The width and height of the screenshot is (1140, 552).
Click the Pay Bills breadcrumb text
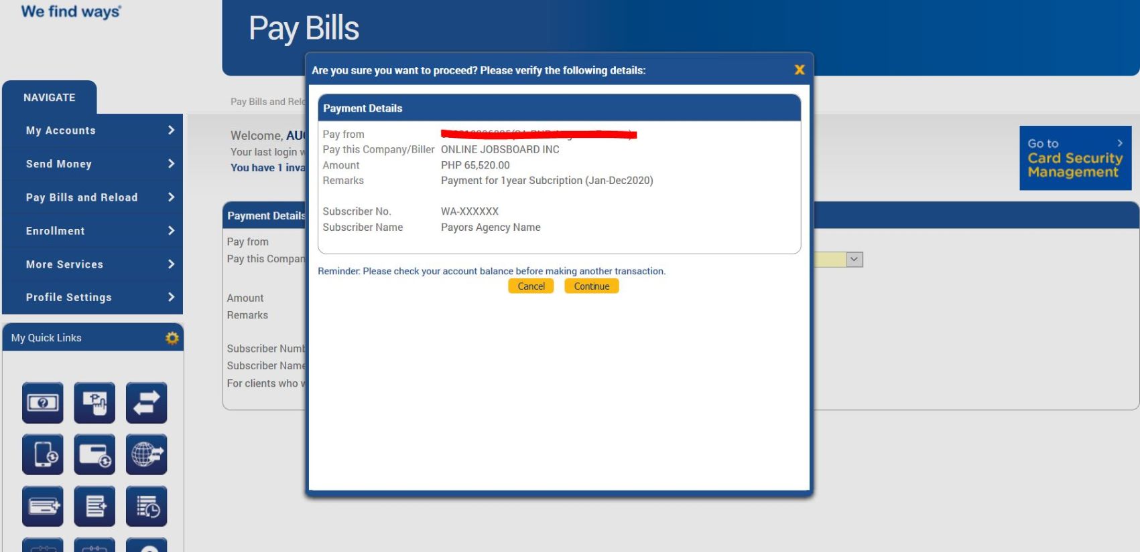click(x=267, y=102)
